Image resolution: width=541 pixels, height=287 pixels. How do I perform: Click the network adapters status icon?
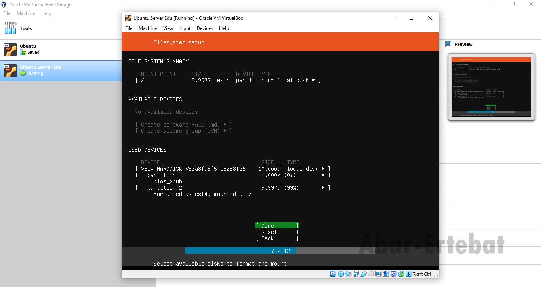356,274
